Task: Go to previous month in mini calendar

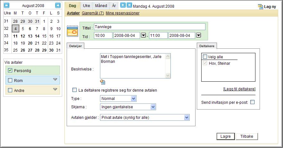Action: pos(6,5)
